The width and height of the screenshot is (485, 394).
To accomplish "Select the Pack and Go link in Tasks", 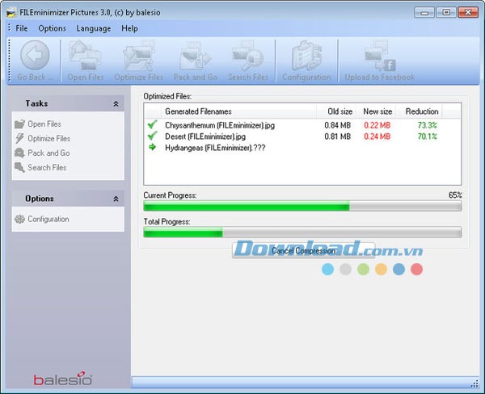I will pos(48,153).
